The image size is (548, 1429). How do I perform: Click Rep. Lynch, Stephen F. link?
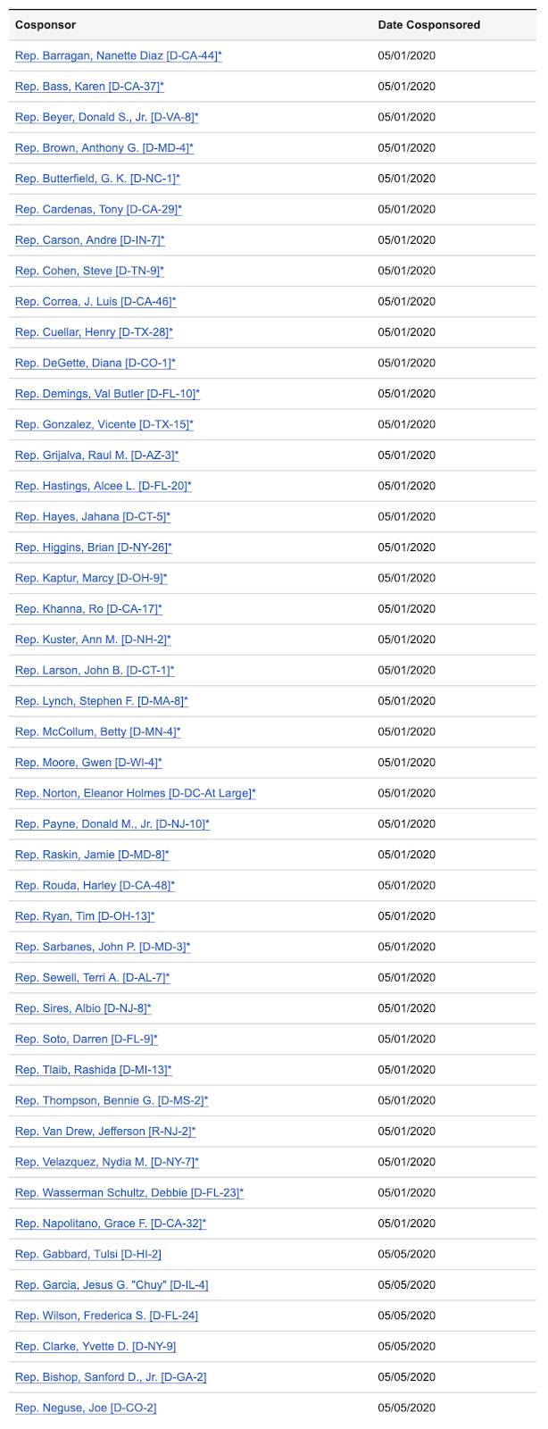coord(101,701)
